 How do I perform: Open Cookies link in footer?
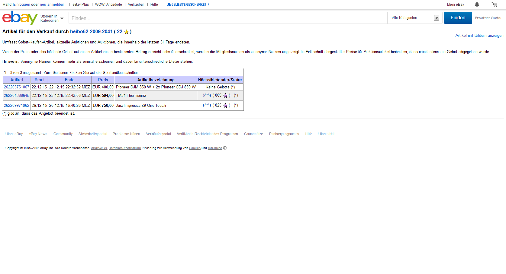(195, 148)
